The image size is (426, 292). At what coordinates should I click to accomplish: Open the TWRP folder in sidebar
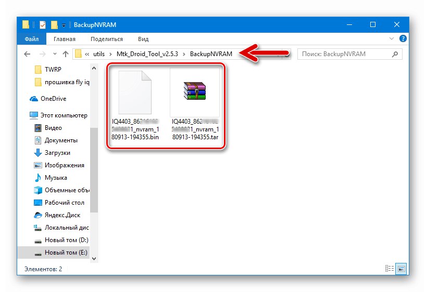click(x=53, y=70)
